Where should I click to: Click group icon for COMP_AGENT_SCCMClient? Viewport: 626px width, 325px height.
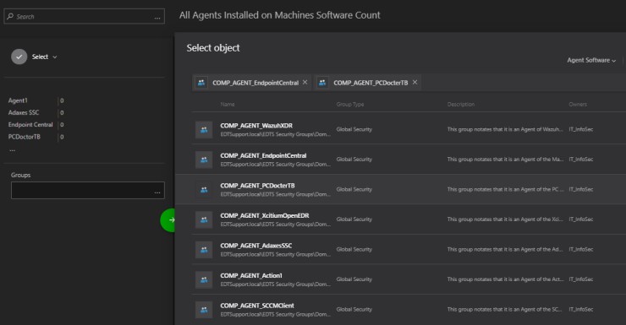204,310
